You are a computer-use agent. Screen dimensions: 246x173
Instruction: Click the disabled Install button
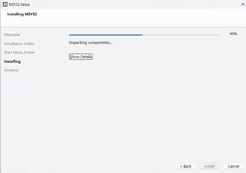(x=209, y=166)
